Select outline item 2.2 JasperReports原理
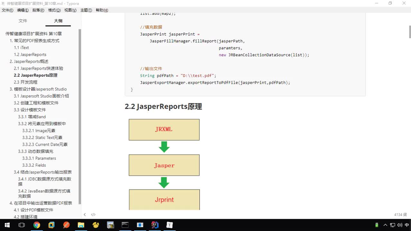Viewport: 411px width, 231px height. (36, 75)
